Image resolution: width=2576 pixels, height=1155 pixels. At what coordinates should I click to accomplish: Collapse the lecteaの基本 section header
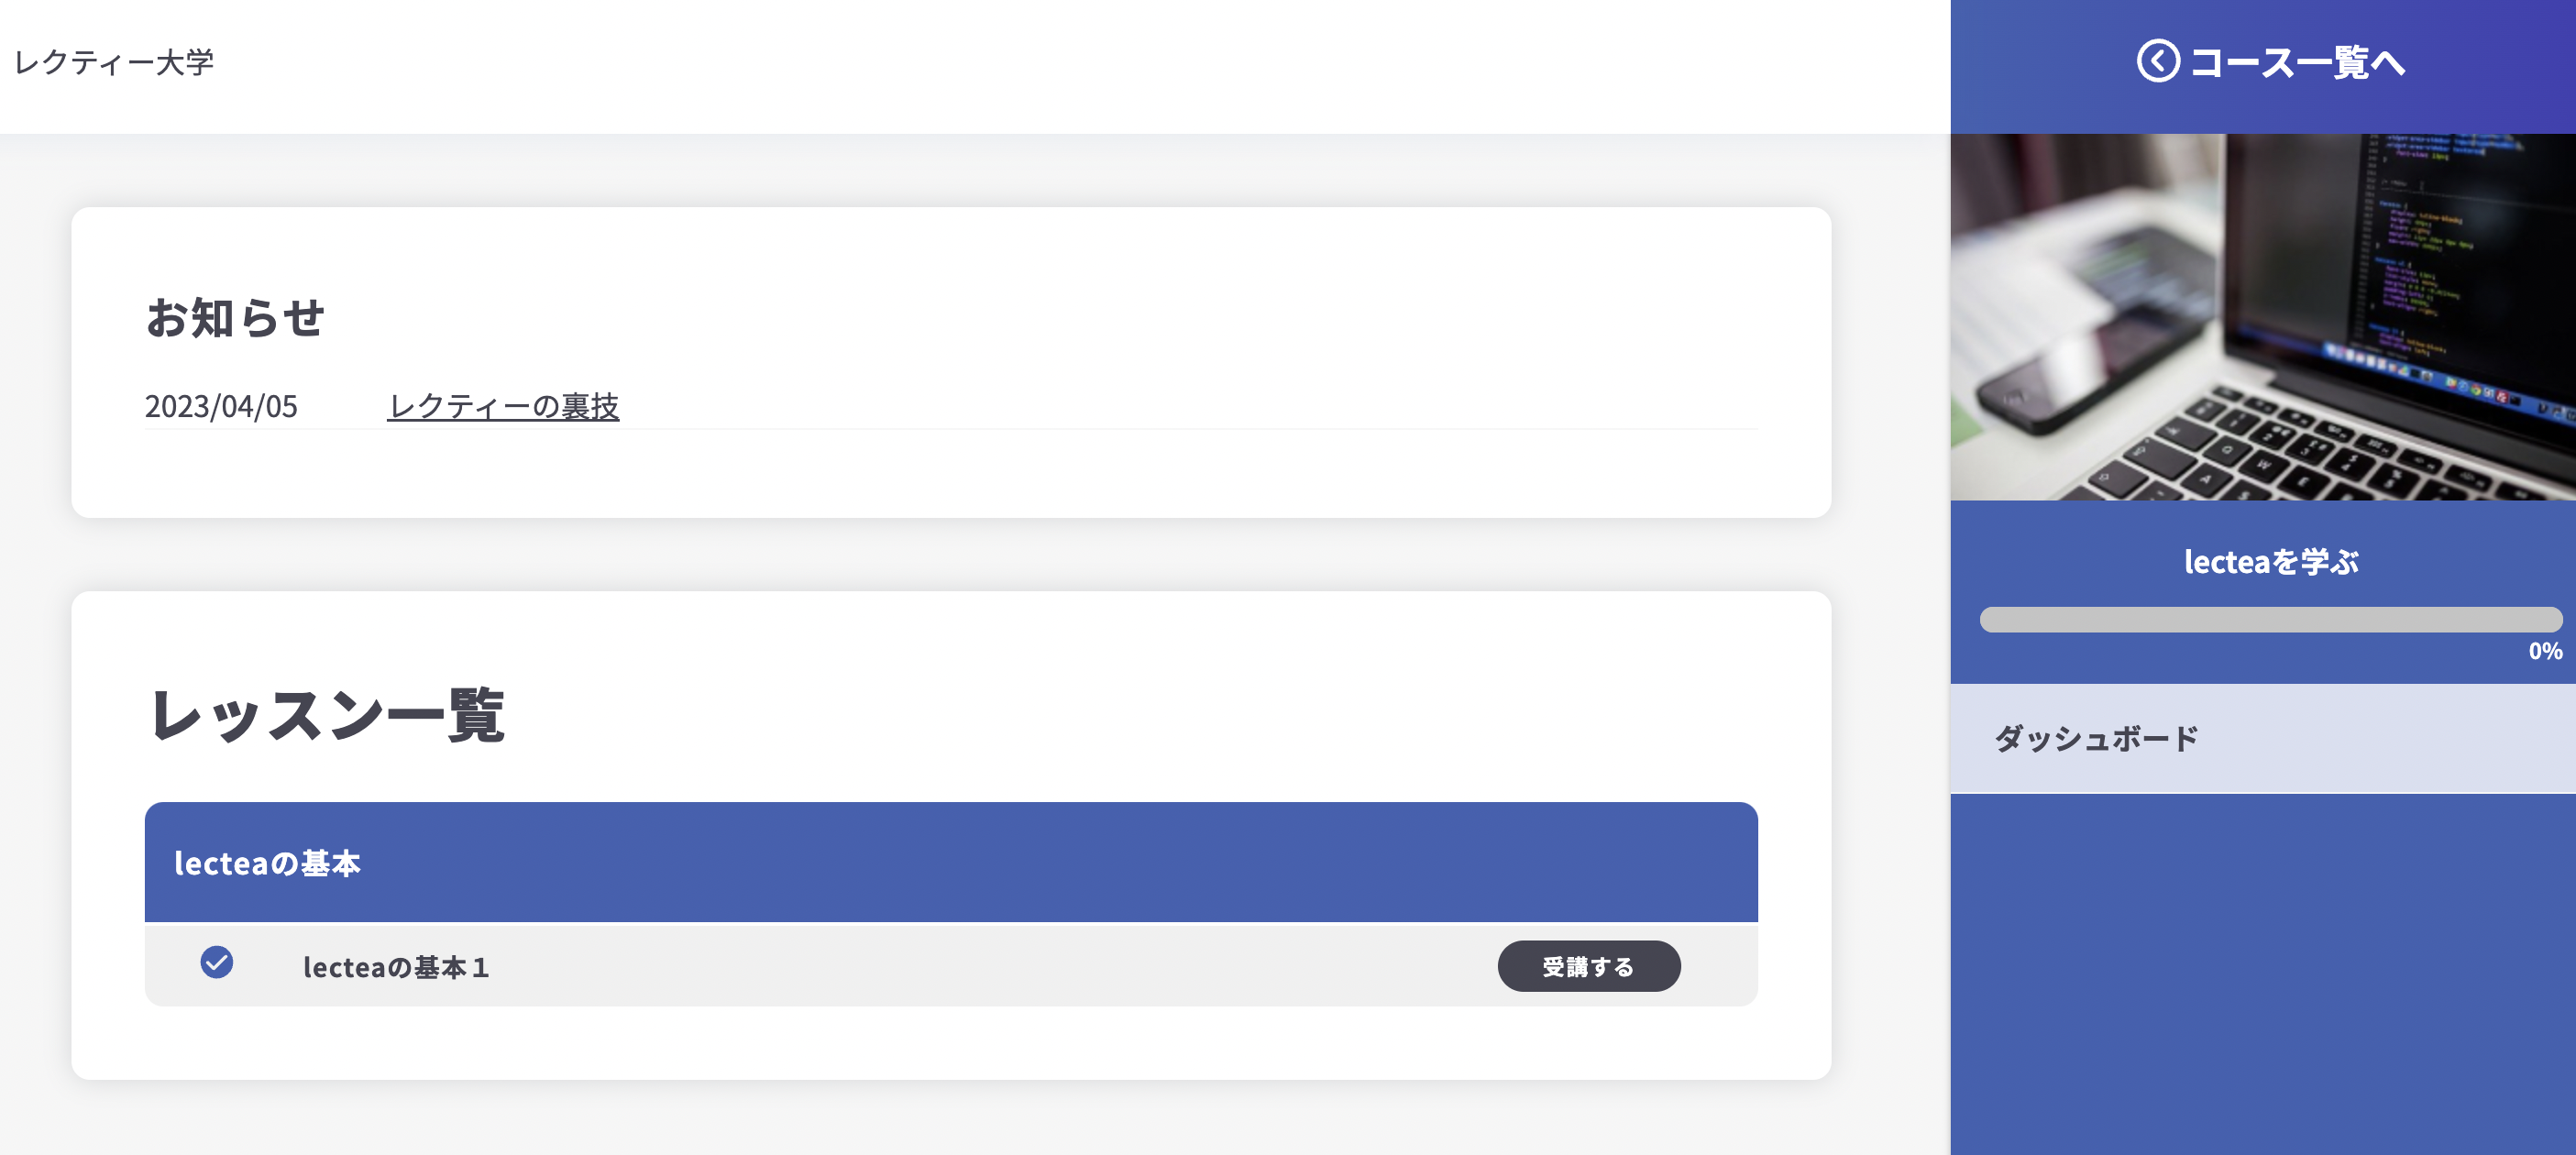pos(950,862)
